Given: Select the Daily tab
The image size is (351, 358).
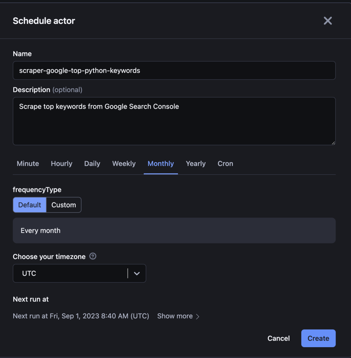Looking at the screenshot, I should [x=92, y=164].
